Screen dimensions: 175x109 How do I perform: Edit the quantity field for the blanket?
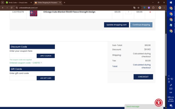(128, 12)
